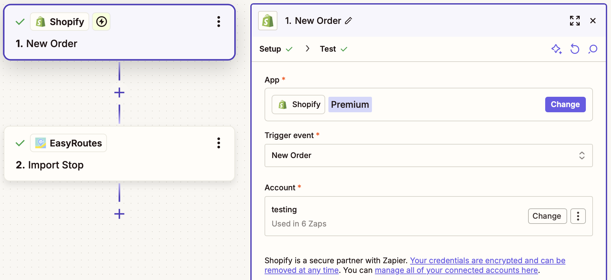Open manage connected accounts link
The height and width of the screenshot is (280, 611).
(x=456, y=270)
